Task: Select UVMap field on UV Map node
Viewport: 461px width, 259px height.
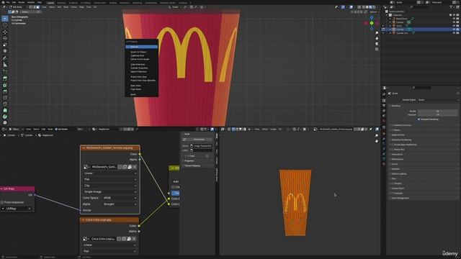Action: [x=17, y=209]
